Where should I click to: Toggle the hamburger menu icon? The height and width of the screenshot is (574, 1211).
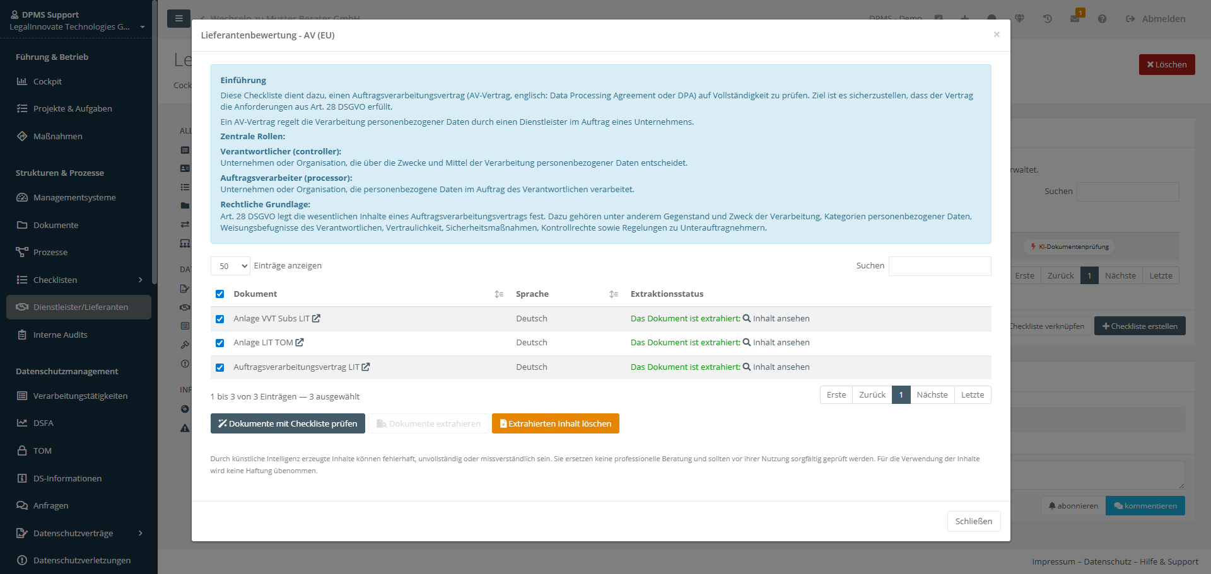[179, 19]
